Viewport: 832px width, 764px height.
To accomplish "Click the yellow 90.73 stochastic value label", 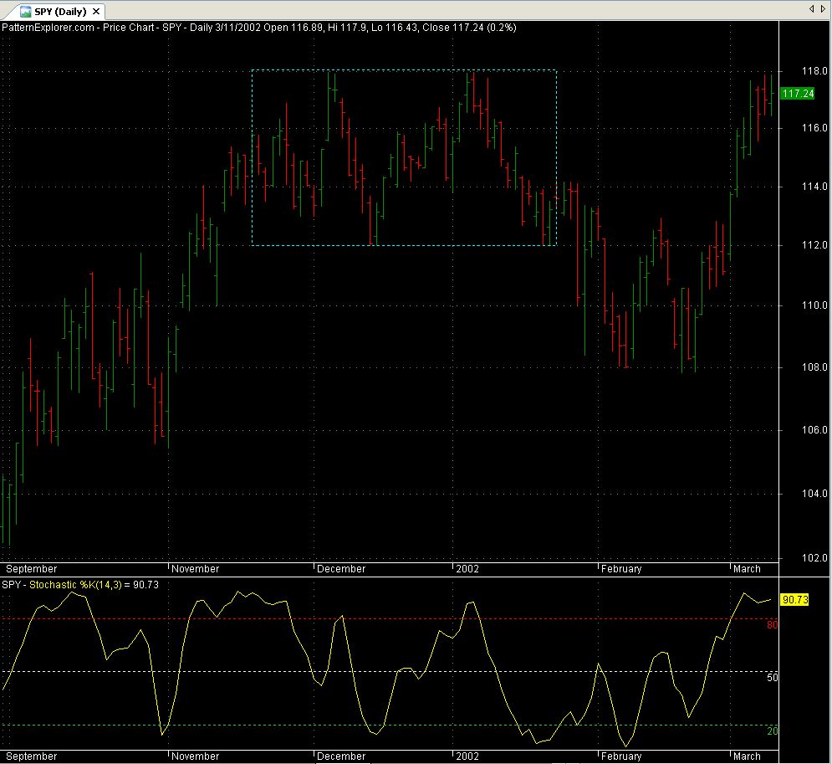I will tap(794, 600).
